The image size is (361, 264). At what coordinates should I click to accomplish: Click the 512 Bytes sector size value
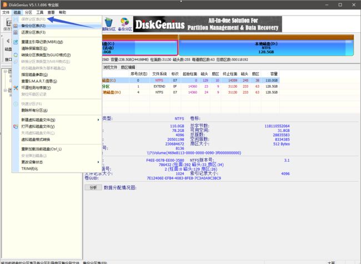pyautogui.click(x=282, y=144)
